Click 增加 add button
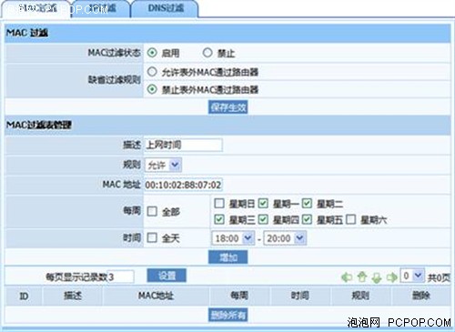The width and height of the screenshot is (455, 332). pyautogui.click(x=228, y=257)
